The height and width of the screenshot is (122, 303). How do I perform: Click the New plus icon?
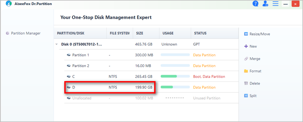246,46
